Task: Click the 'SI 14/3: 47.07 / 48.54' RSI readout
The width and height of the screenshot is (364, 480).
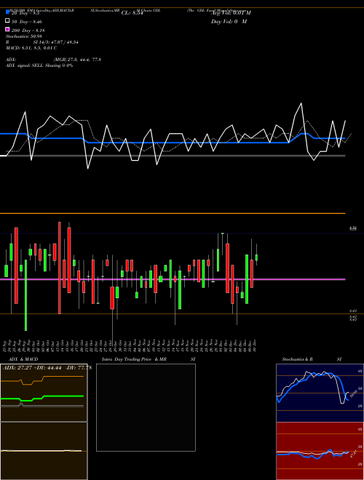Action: pyautogui.click(x=56, y=42)
